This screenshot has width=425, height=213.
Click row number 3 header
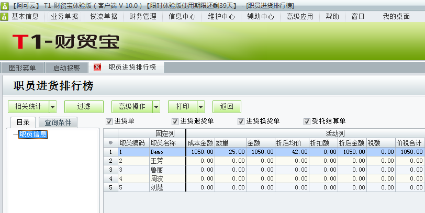pyautogui.click(x=110, y=170)
